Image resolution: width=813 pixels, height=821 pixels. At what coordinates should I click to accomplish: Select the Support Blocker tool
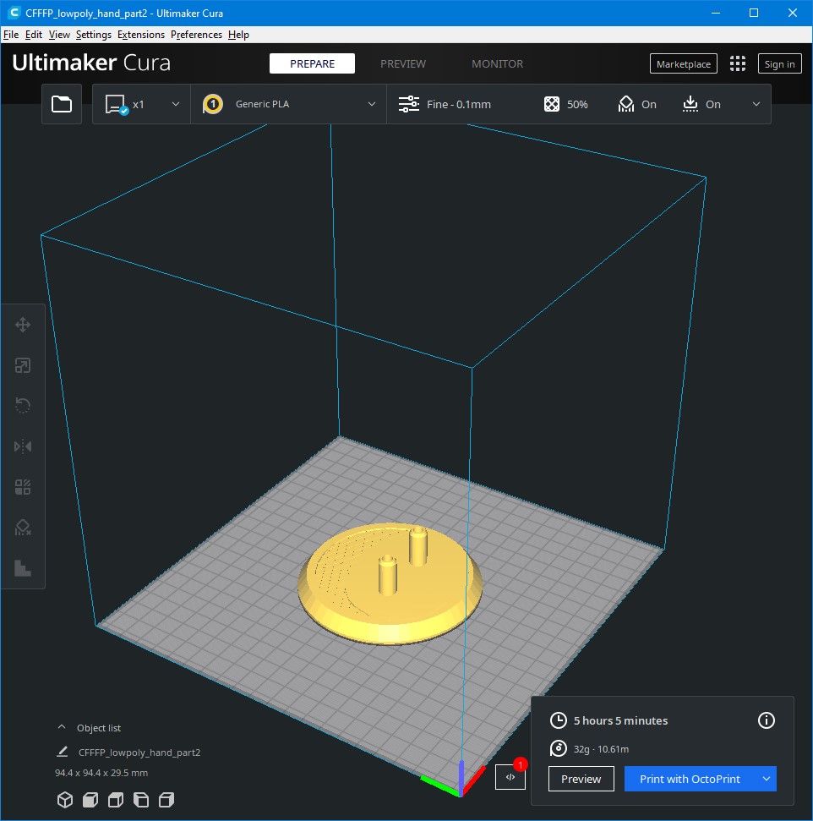[x=23, y=528]
